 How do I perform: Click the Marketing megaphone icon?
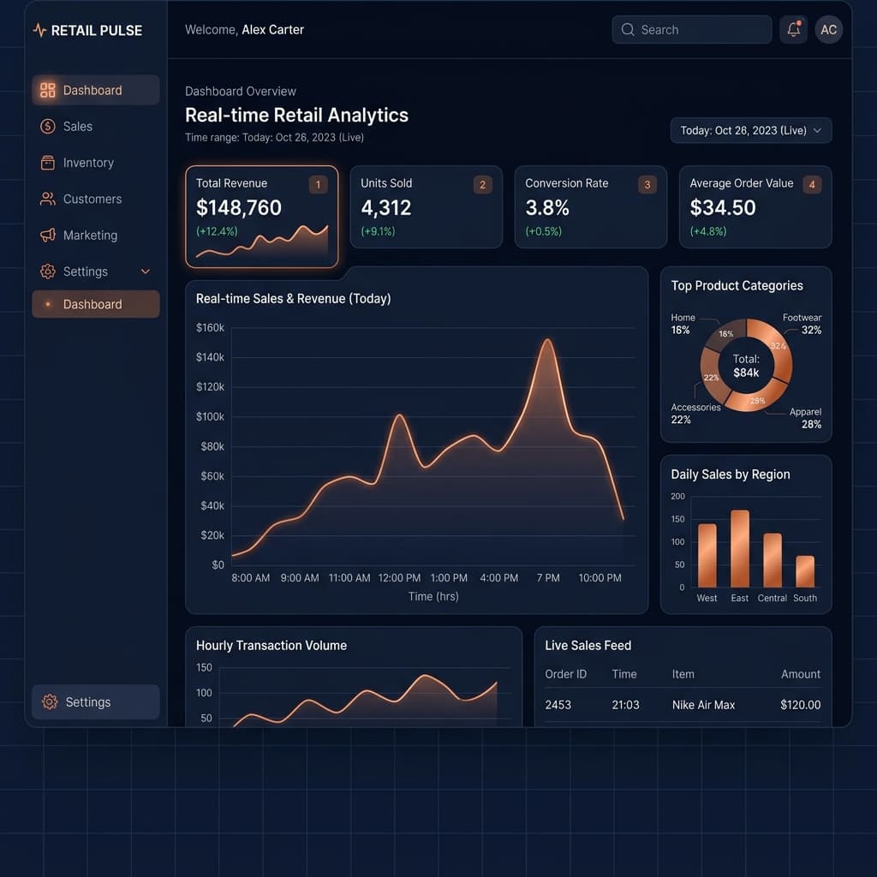point(48,236)
